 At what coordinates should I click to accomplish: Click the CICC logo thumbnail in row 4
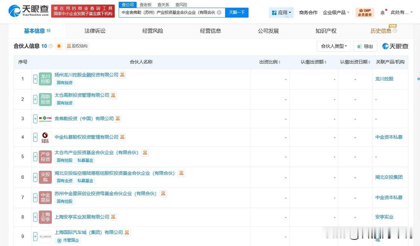pyautogui.click(x=45, y=137)
